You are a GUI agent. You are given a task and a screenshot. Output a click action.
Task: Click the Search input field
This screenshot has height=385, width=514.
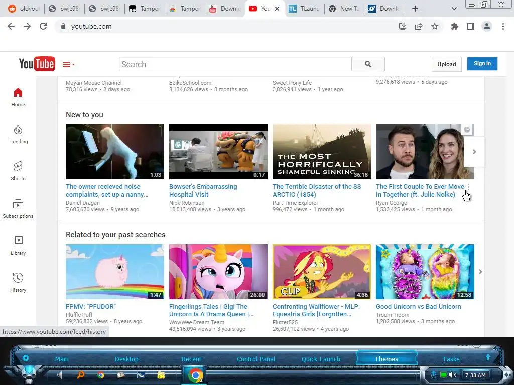(x=235, y=64)
